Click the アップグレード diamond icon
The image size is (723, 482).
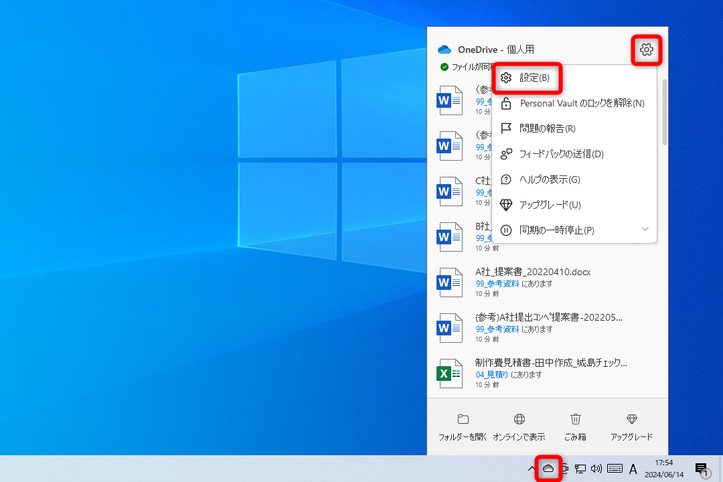coord(631,418)
